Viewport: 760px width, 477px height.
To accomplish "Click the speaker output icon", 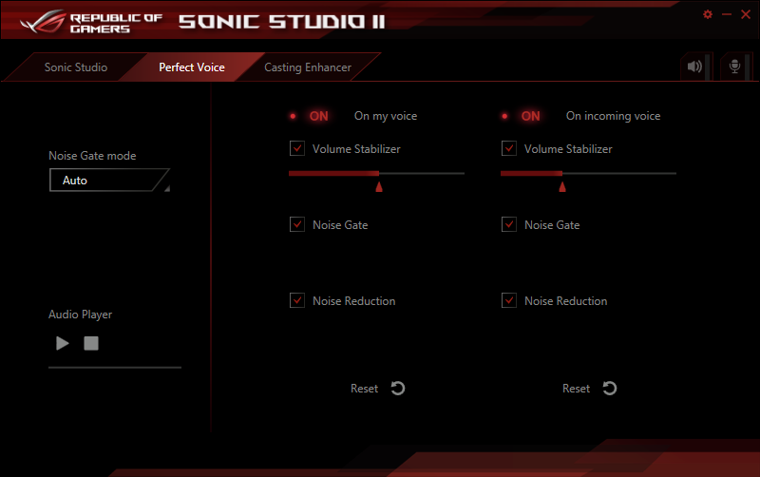I will pos(695,67).
